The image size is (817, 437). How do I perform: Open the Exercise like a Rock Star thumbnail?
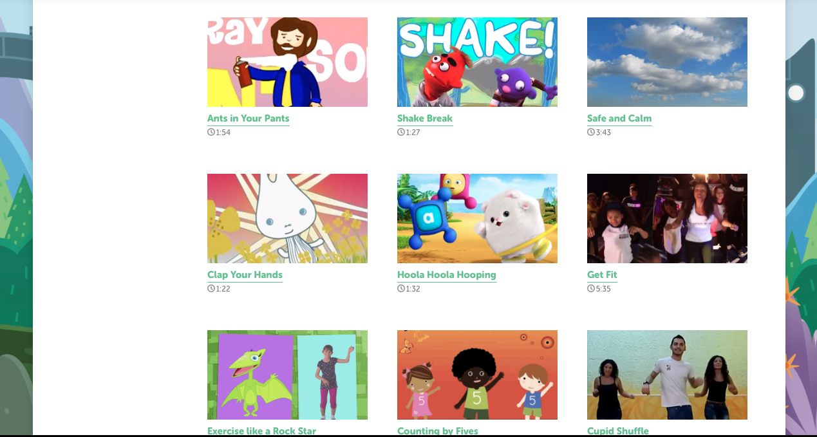pos(287,375)
